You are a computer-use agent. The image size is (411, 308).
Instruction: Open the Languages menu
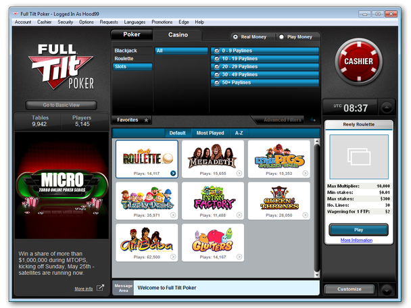(135, 22)
